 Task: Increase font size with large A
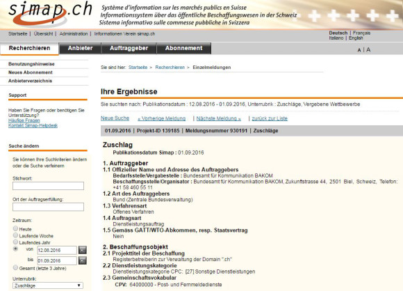tap(368, 49)
